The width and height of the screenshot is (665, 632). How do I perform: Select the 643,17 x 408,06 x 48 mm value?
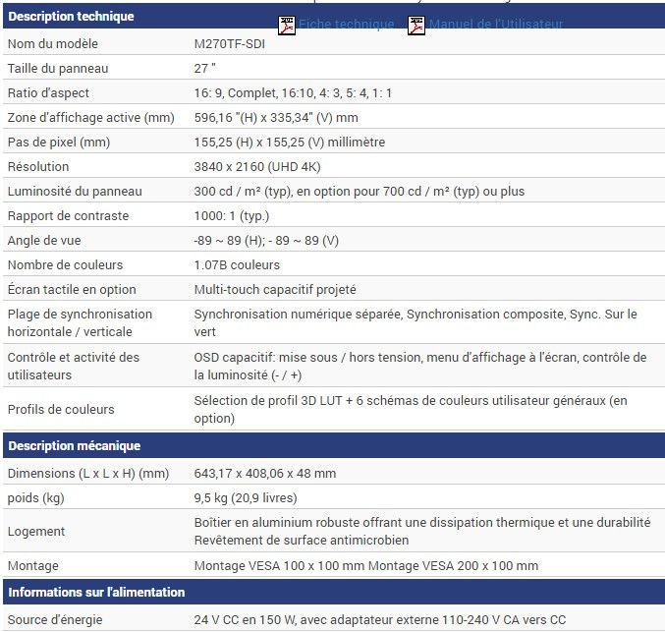(x=265, y=473)
